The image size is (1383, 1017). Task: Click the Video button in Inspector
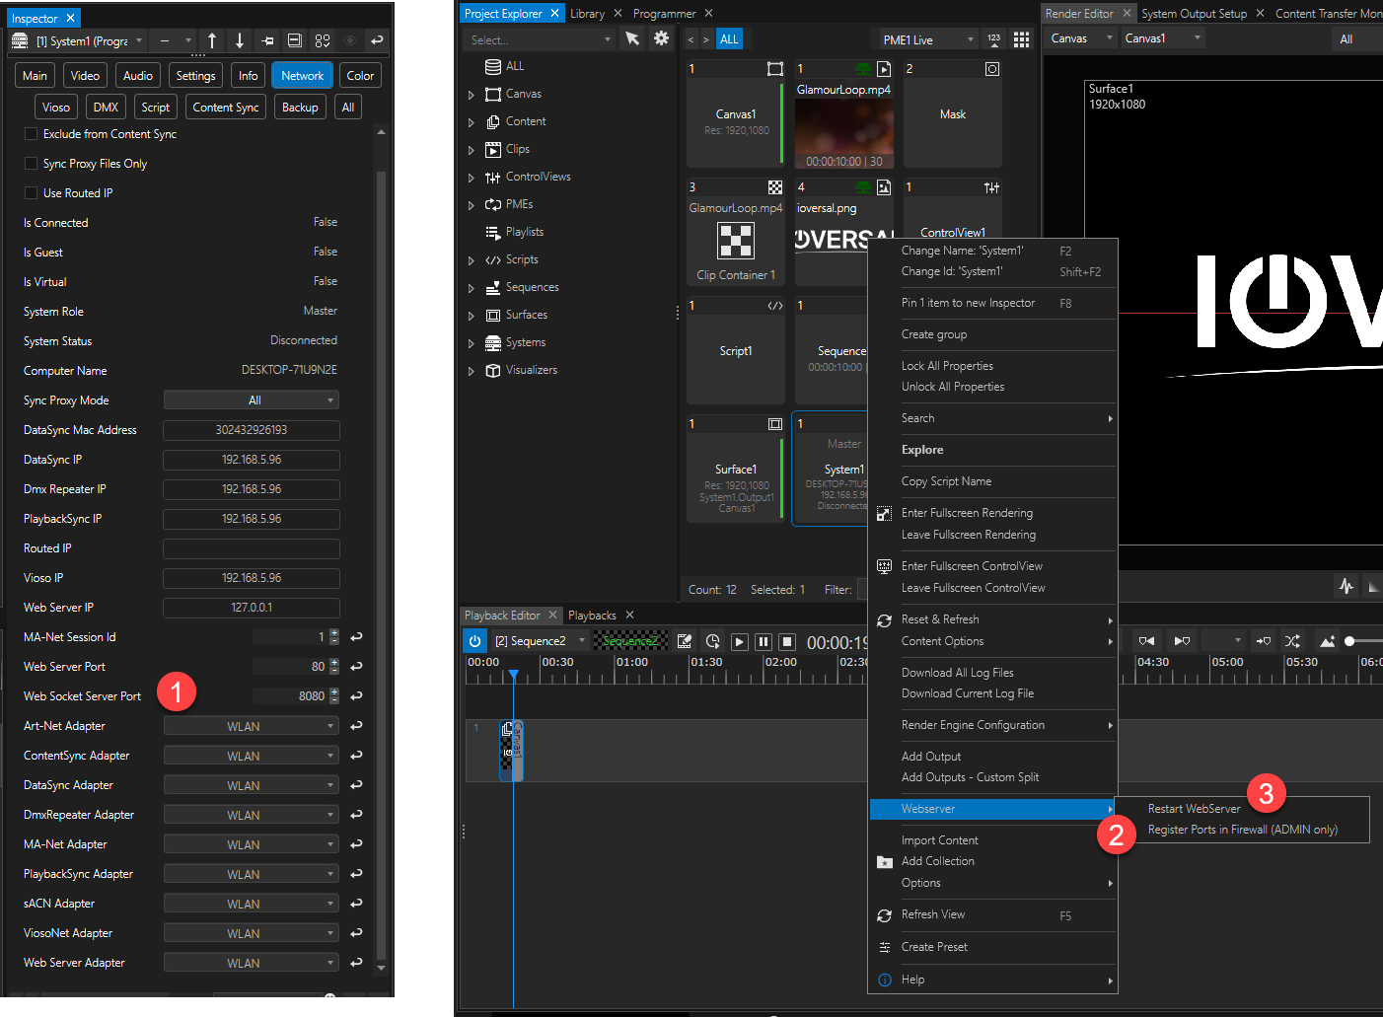coord(85,76)
